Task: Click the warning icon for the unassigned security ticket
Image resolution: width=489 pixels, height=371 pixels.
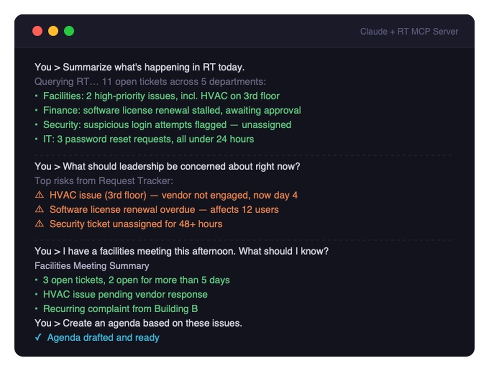Action: [x=40, y=224]
